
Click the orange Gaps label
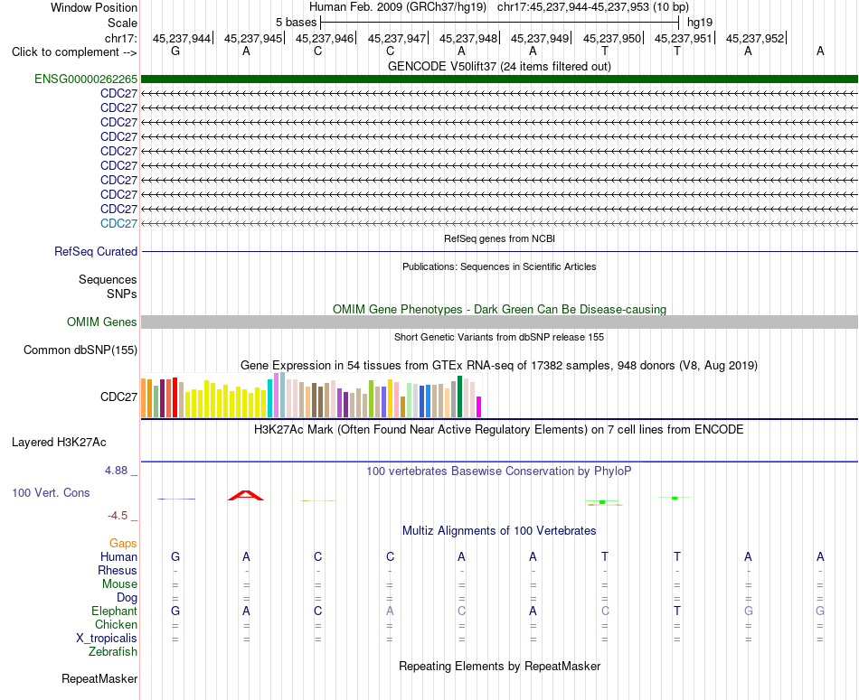point(123,543)
